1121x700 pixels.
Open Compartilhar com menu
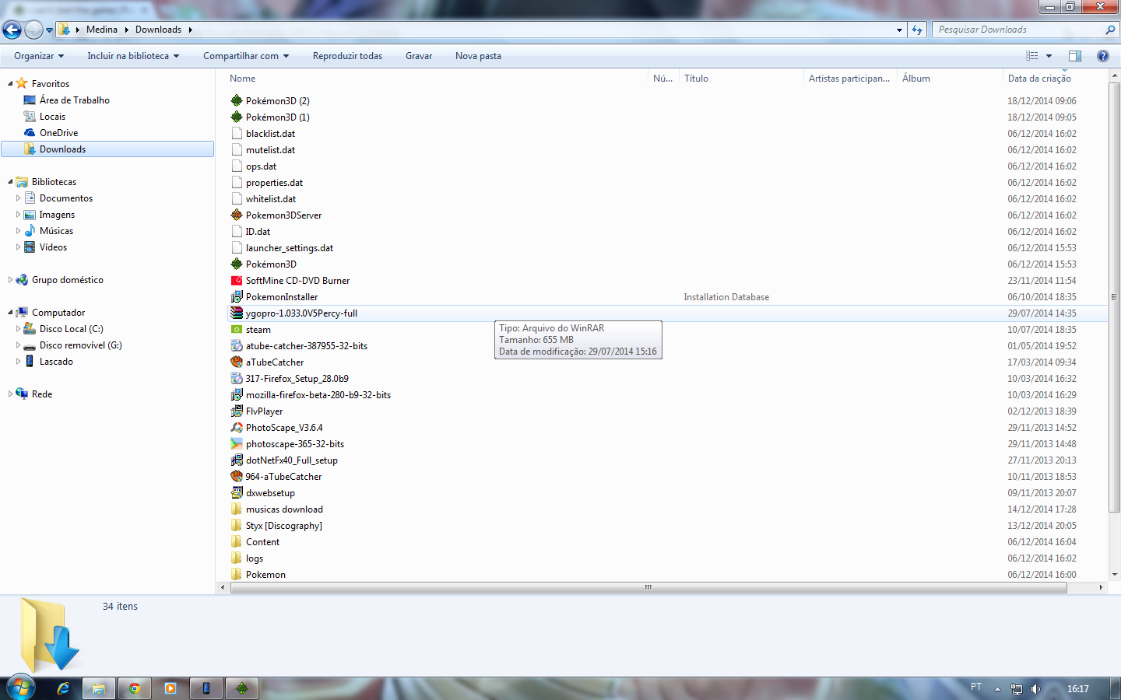(246, 56)
